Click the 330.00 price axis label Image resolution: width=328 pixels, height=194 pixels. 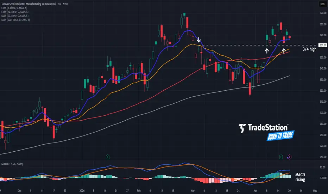point(323,79)
